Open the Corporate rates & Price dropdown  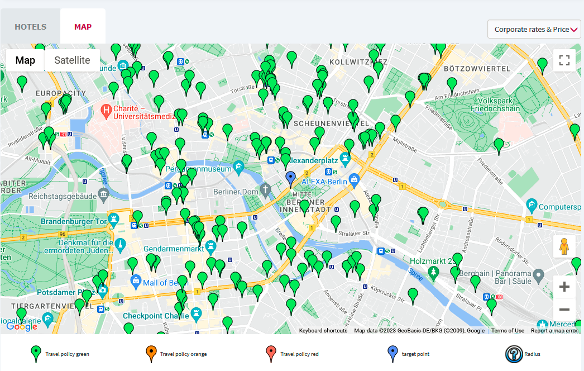(534, 29)
